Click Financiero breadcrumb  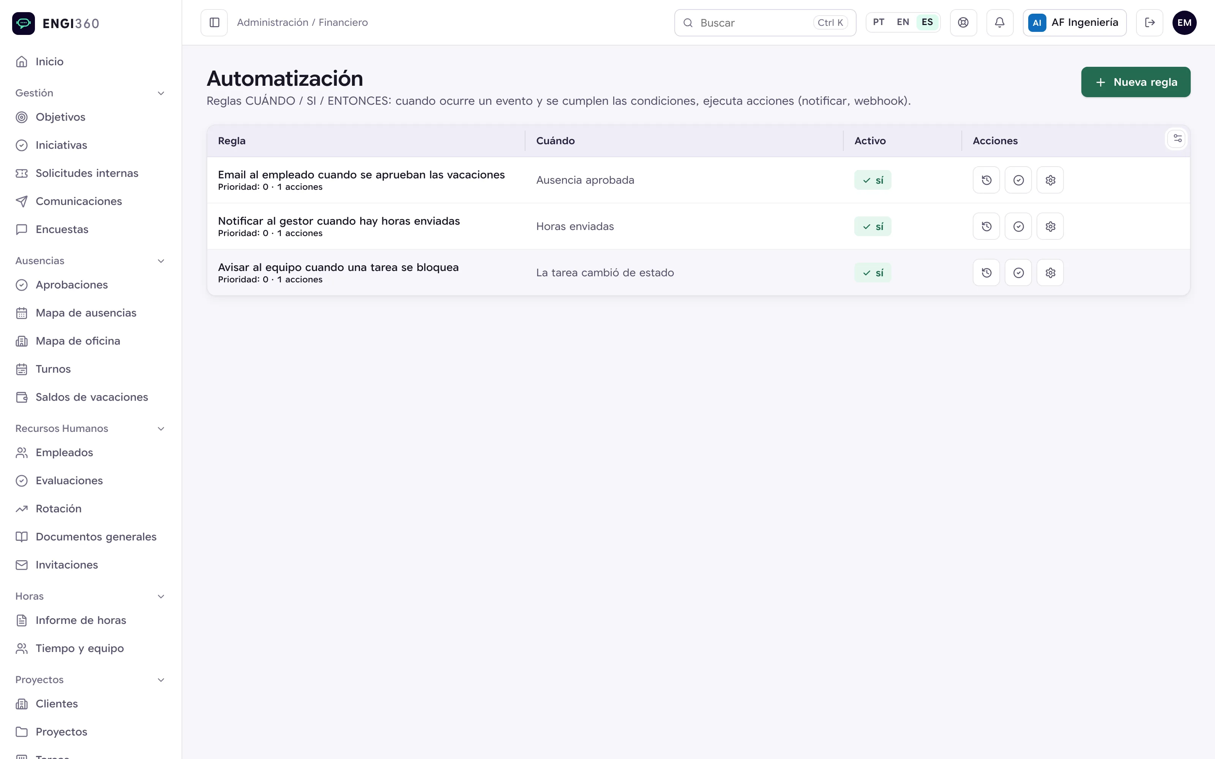click(343, 23)
